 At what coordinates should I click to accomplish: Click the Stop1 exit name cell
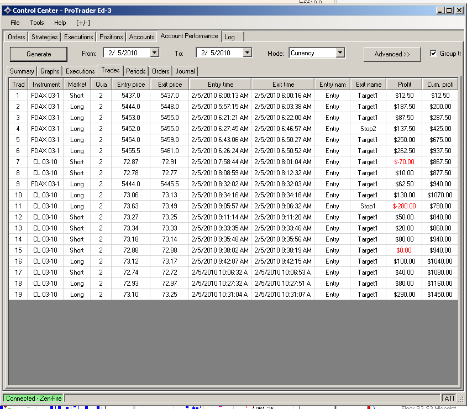point(368,206)
